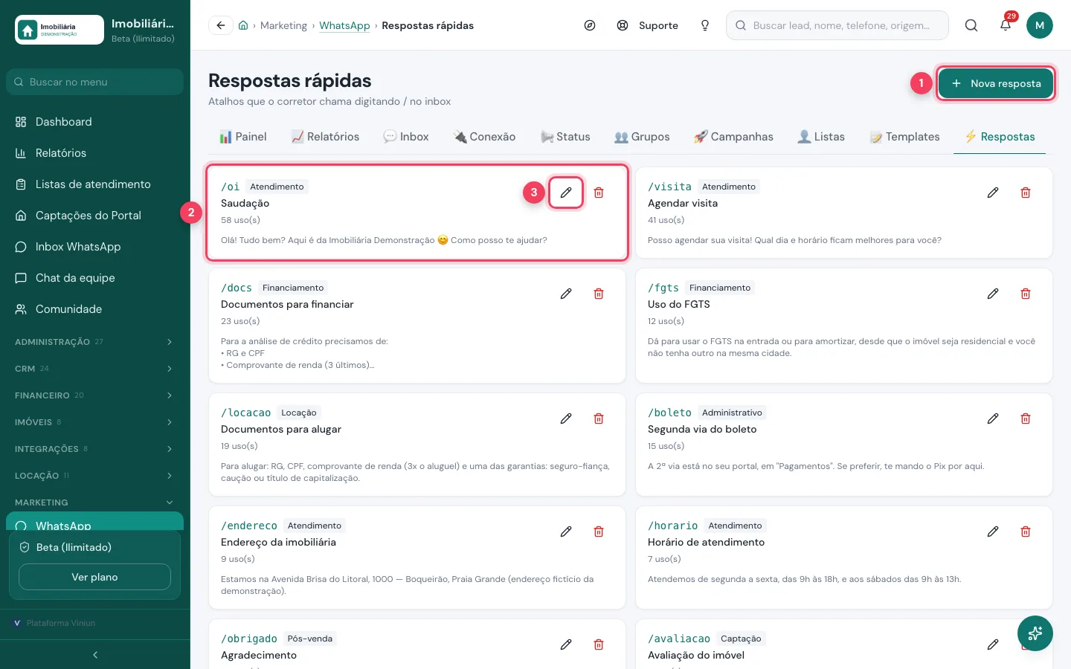Edit the /visita Agendar visita reply
The height and width of the screenshot is (669, 1071).
993,193
